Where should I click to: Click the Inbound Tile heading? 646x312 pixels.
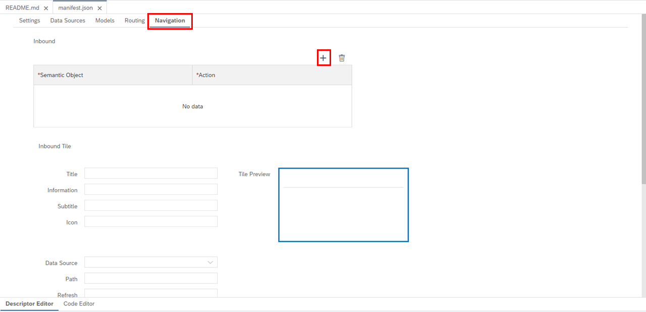pos(55,146)
